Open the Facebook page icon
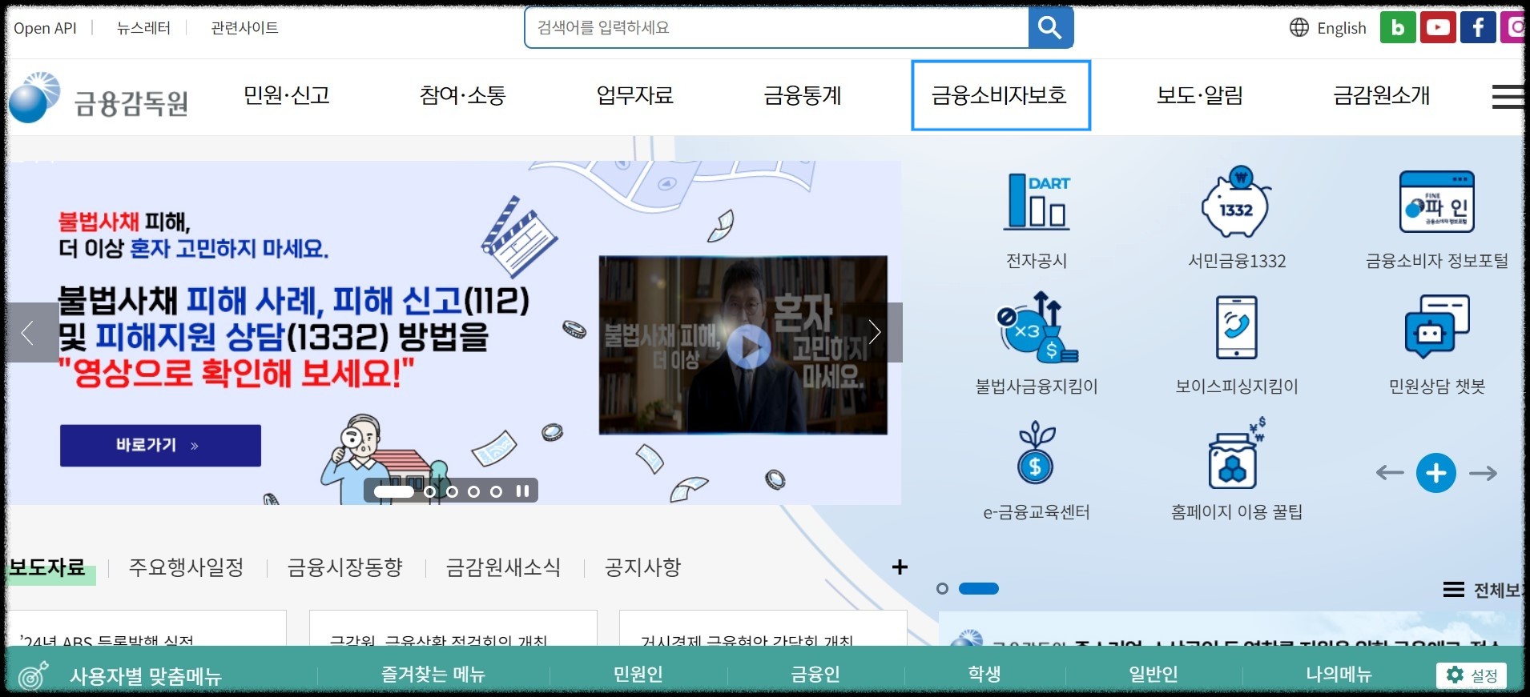 (1478, 28)
